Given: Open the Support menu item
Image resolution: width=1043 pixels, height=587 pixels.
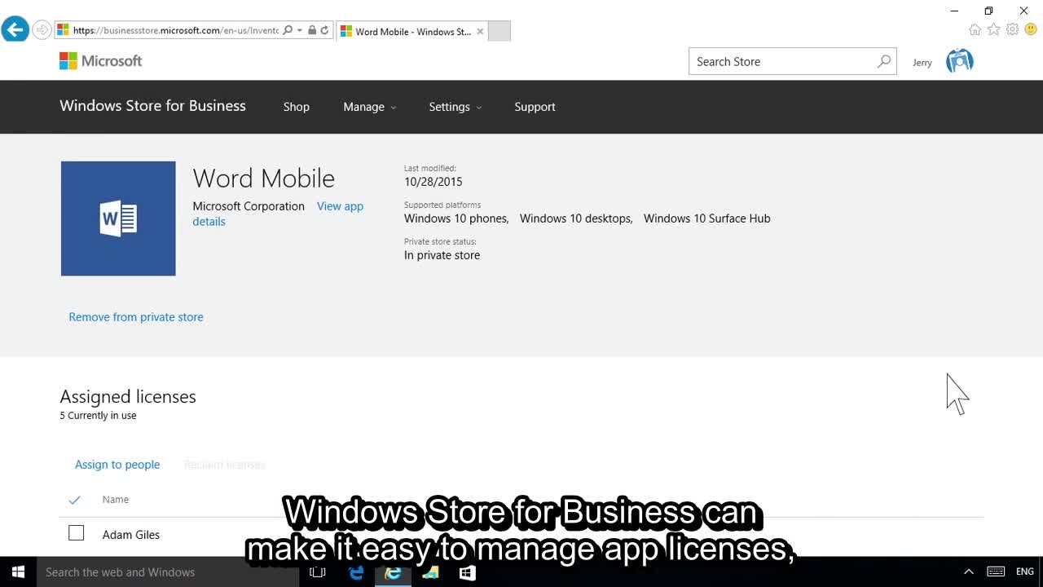Looking at the screenshot, I should click(535, 107).
